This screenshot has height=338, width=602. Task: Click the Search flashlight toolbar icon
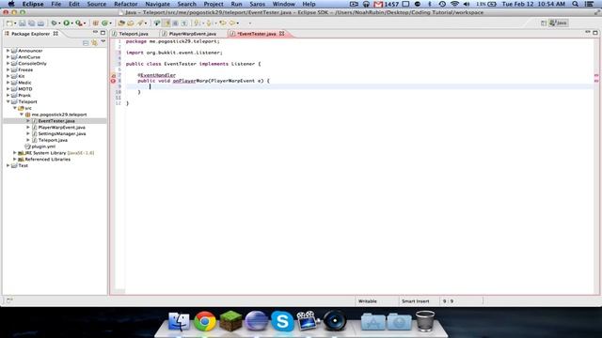(140, 23)
